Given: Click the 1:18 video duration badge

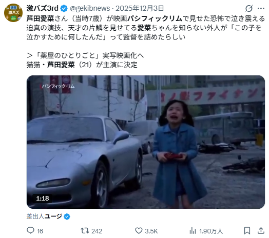Looking at the screenshot, I should [43, 198].
